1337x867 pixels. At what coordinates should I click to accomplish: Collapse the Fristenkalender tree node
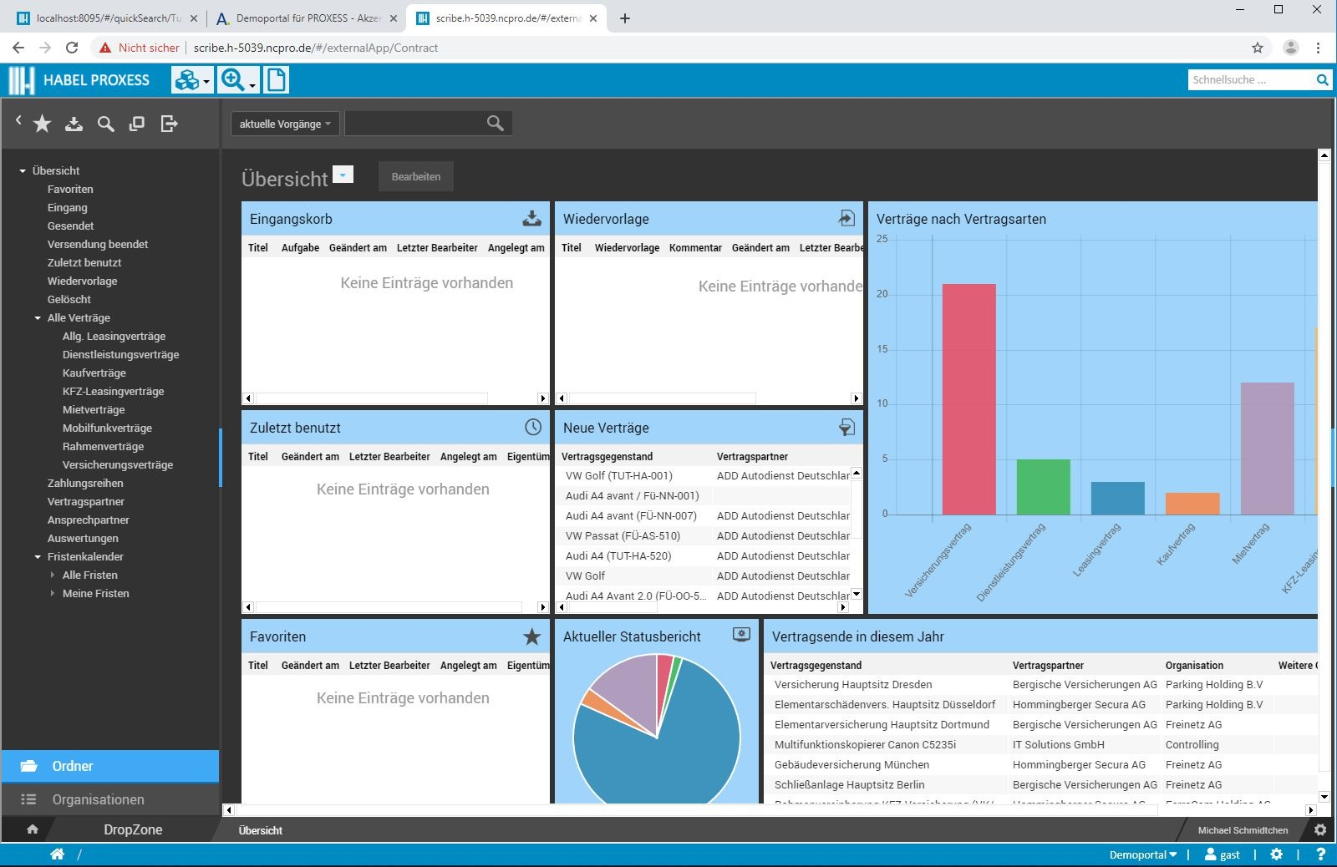click(38, 557)
